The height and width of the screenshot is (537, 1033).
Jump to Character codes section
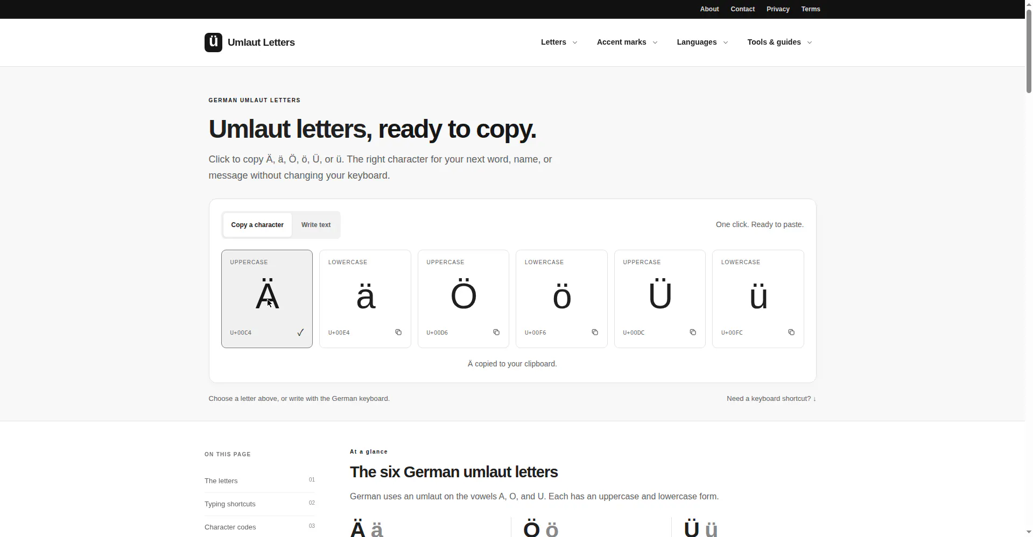tap(259, 527)
